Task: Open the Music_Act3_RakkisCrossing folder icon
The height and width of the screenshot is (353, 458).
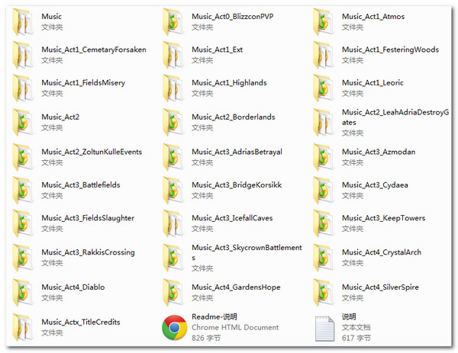Action: coord(23,258)
